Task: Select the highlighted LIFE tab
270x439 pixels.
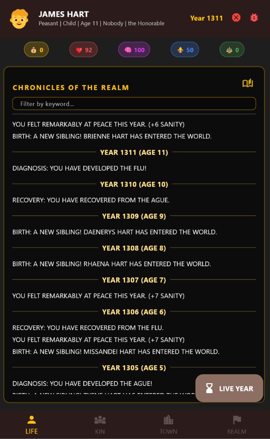Action: tap(31, 424)
